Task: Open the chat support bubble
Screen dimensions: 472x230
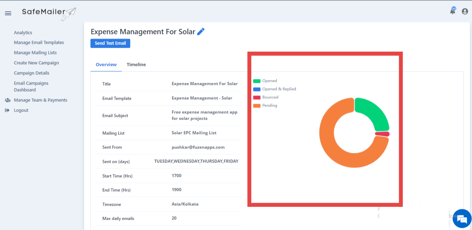Action: [x=462, y=218]
